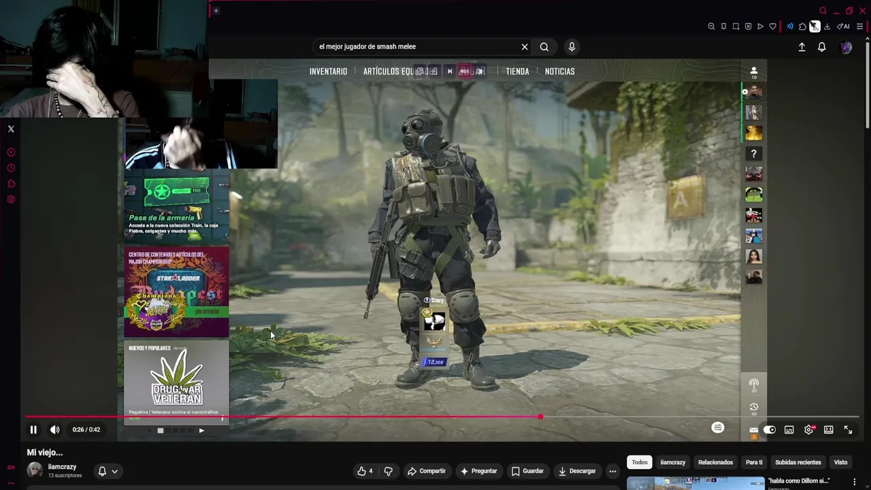Open the browser AI assistant button
871x490 pixels.
(843, 27)
